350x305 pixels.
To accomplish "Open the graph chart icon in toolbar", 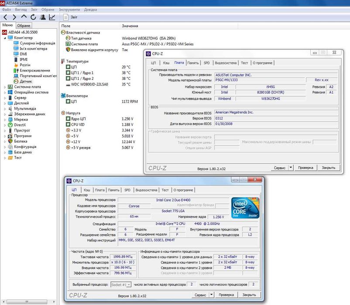I will 52,17.
